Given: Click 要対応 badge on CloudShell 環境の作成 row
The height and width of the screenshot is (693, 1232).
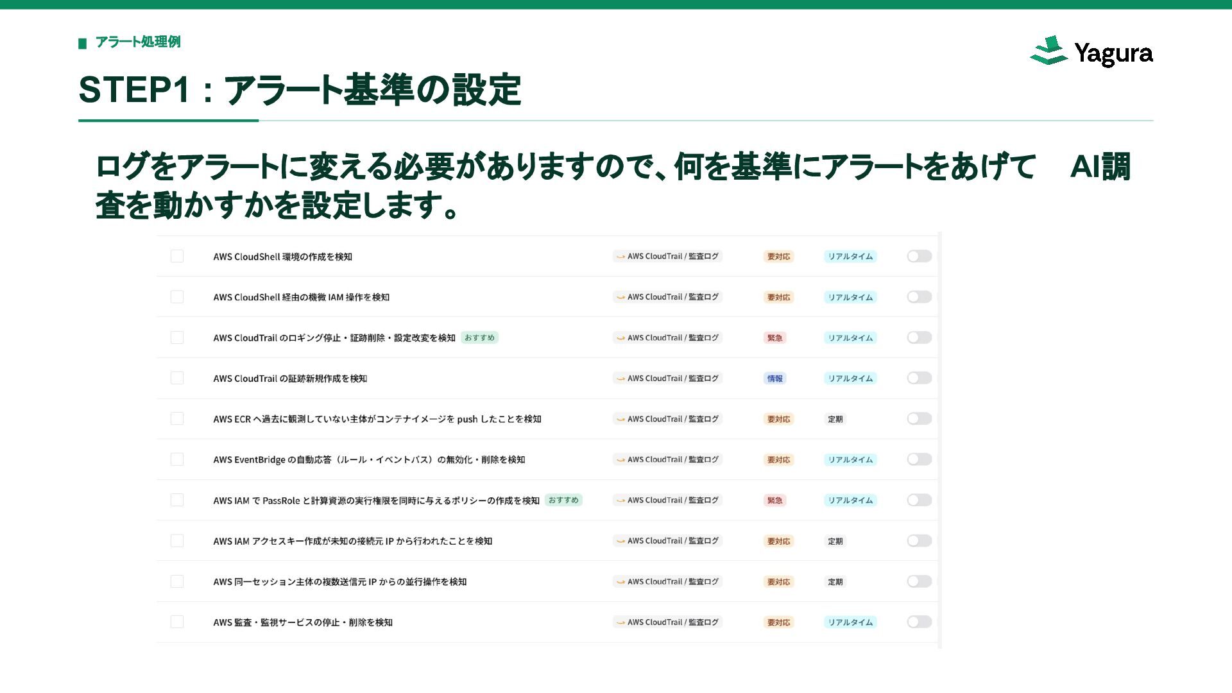Looking at the screenshot, I should tap(779, 257).
